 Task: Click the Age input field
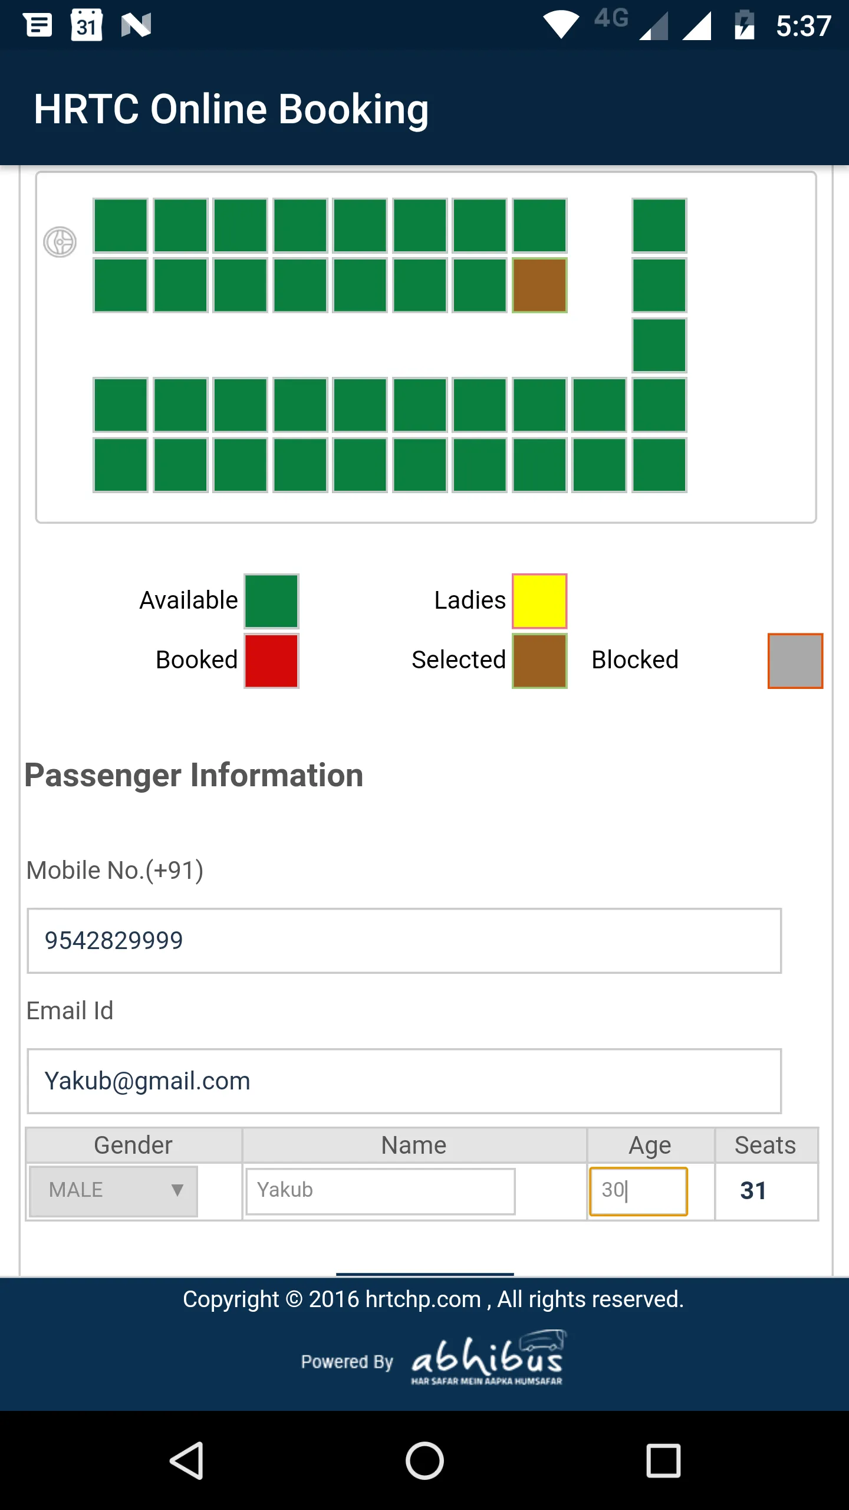click(x=639, y=1191)
